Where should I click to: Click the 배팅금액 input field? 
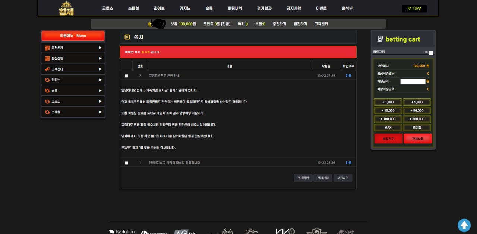[413, 81]
